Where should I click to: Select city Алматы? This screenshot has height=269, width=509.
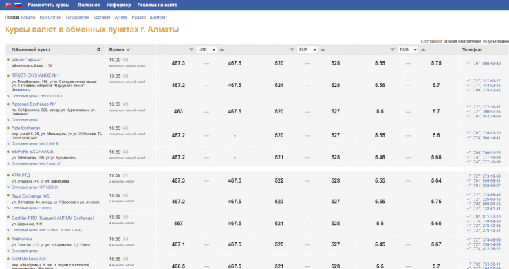(x=28, y=17)
